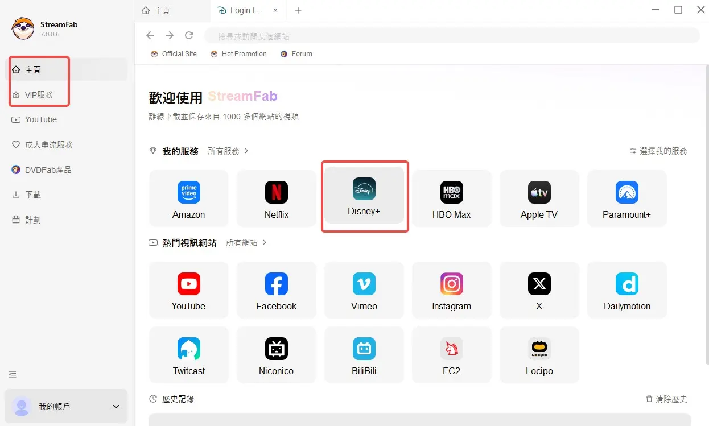Screen dimensions: 709x426
Task: Click 清除歷史 button
Action: coord(666,399)
